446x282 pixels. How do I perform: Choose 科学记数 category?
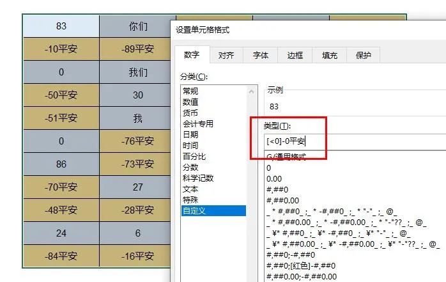[x=198, y=178]
